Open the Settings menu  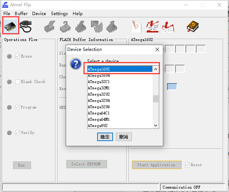click(x=59, y=14)
